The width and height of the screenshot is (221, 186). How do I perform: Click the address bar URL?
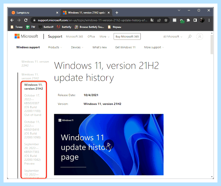pyautogui.click(x=92, y=20)
